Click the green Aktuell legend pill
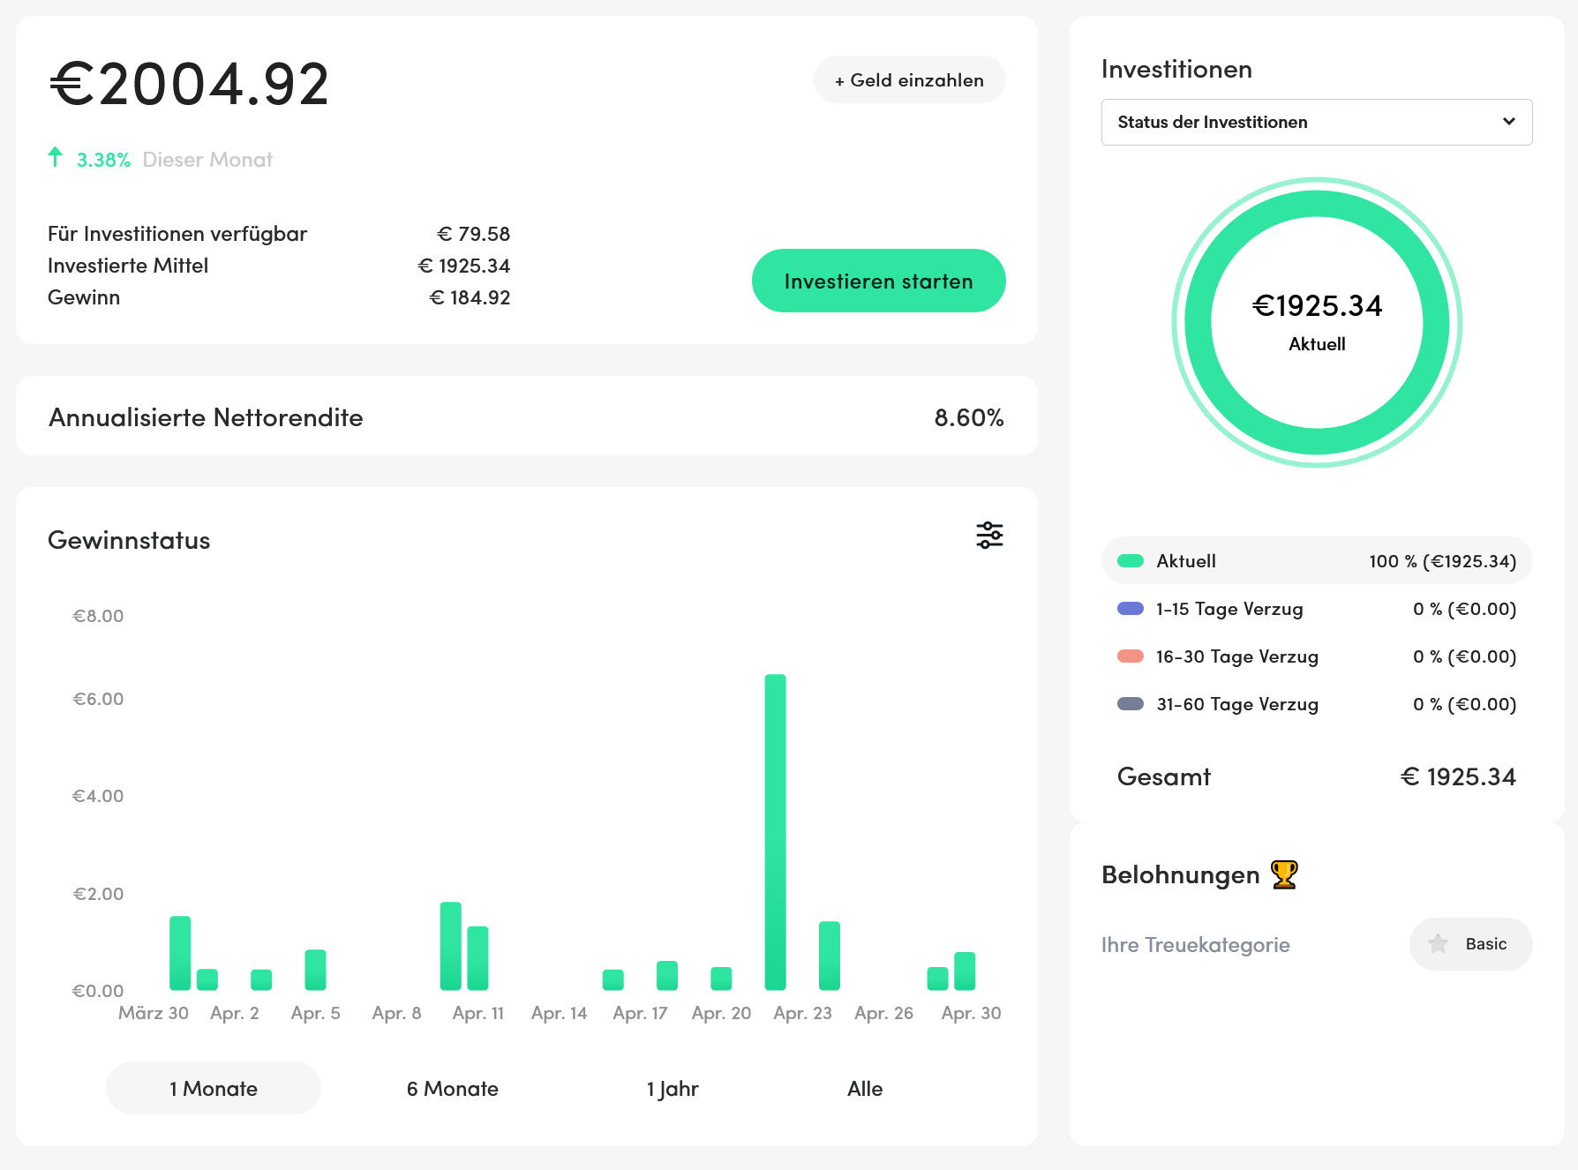1578x1170 pixels. (1131, 561)
